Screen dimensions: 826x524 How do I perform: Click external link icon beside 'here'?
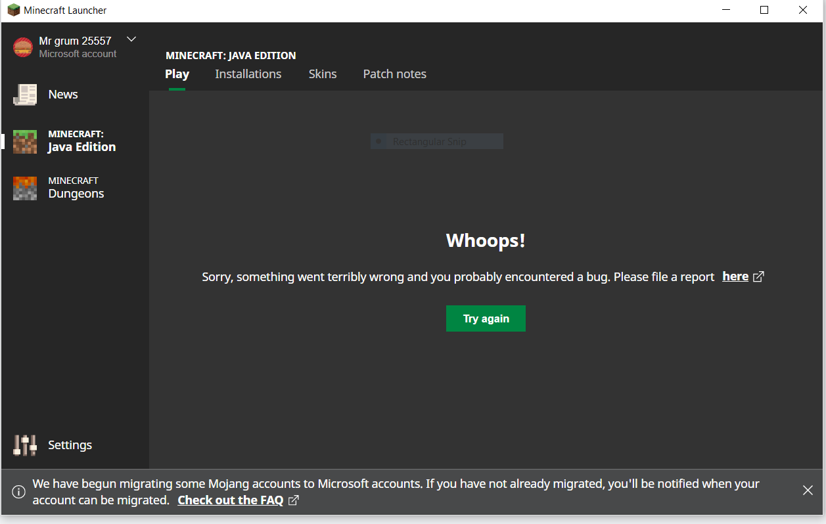click(x=758, y=276)
